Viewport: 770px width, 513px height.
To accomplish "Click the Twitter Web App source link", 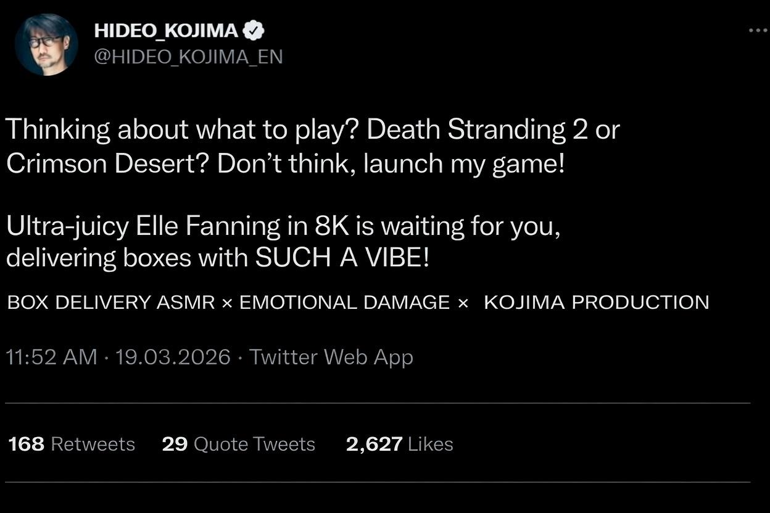I will coord(331,357).
